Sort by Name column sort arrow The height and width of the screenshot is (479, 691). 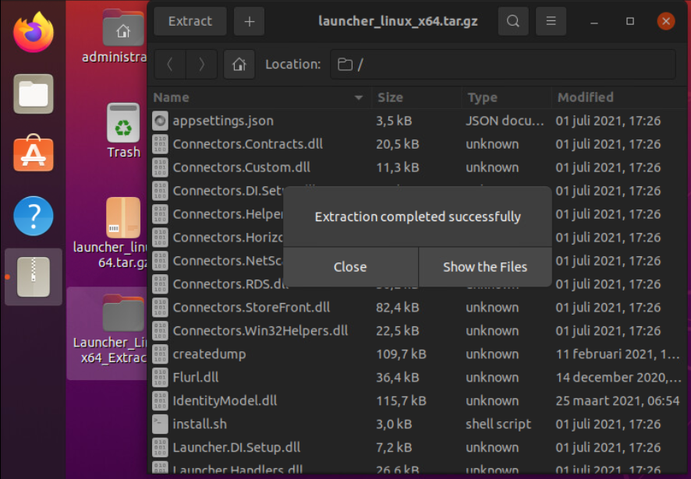(359, 98)
